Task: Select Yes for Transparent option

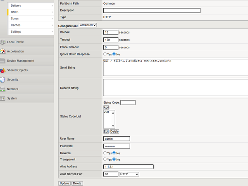Action: pos(105,159)
